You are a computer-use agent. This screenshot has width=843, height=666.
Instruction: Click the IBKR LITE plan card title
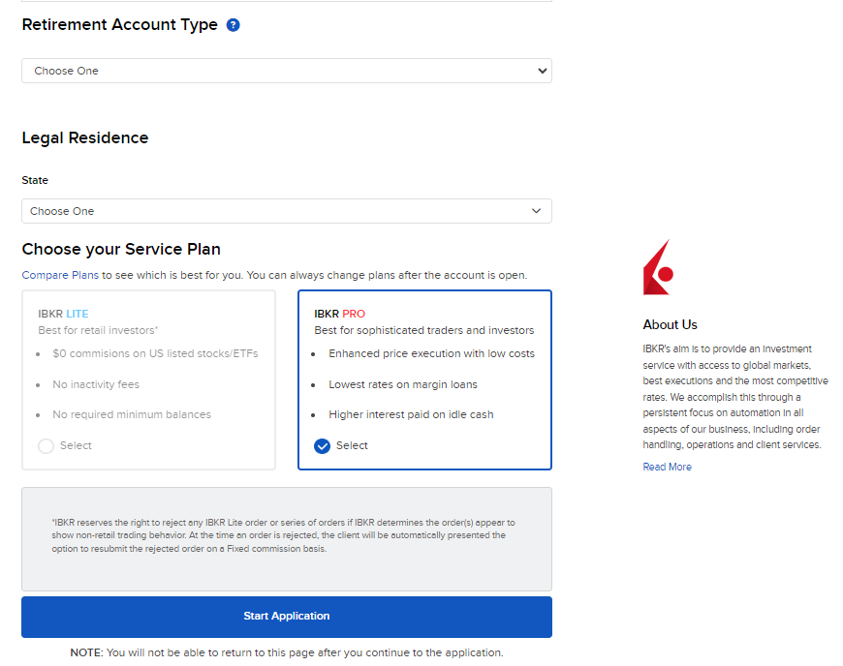[63, 314]
